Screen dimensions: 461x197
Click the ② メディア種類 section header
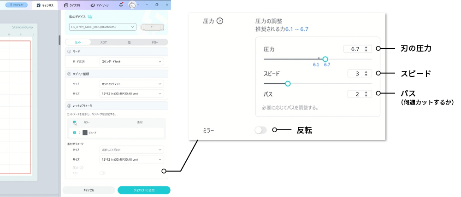pyautogui.click(x=117, y=74)
